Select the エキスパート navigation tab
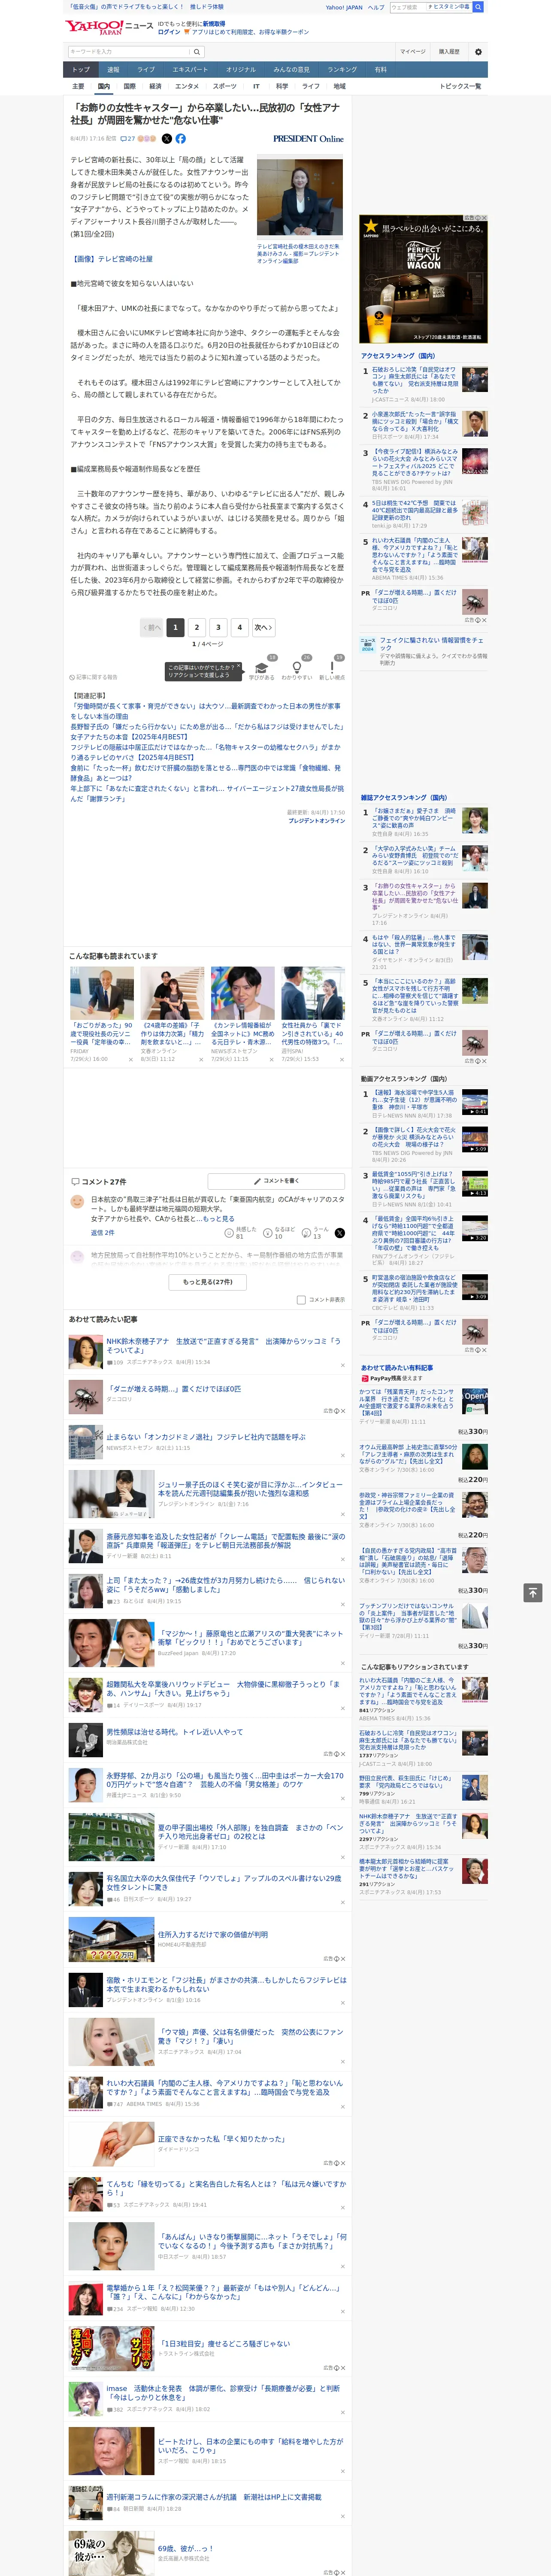Screen dimensions: 551x2576 [190, 69]
